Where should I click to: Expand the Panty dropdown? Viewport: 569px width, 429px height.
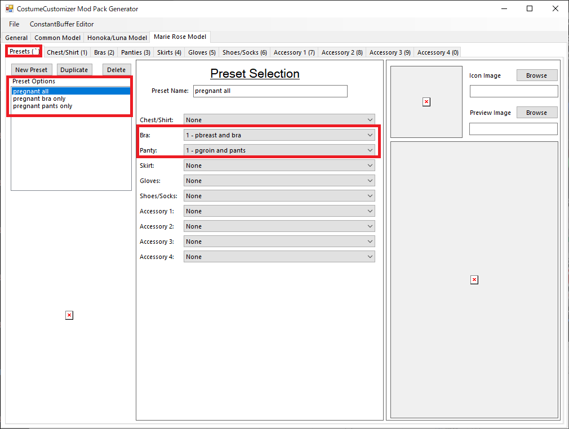click(279, 150)
